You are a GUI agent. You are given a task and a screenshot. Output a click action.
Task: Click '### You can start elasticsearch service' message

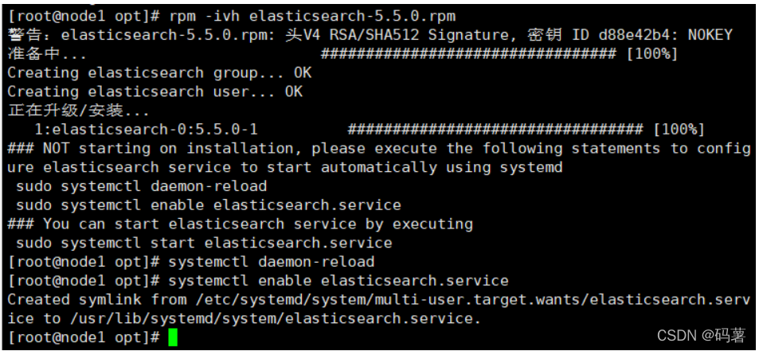click(x=239, y=224)
